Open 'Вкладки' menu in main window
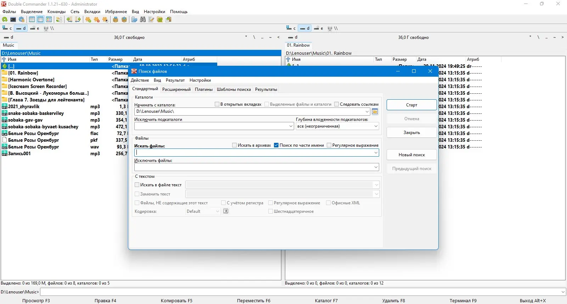Image resolution: width=567 pixels, height=304 pixels. click(92, 12)
